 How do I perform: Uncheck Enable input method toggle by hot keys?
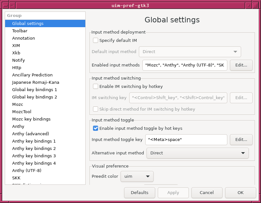point(96,129)
